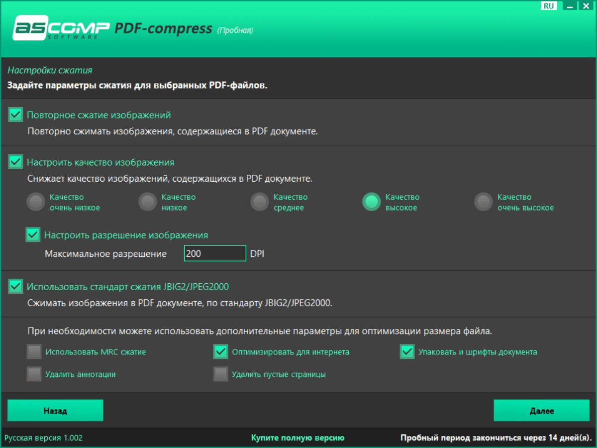Click trial period '14 дней' status text
The height and width of the screenshot is (448, 597).
click(x=496, y=438)
